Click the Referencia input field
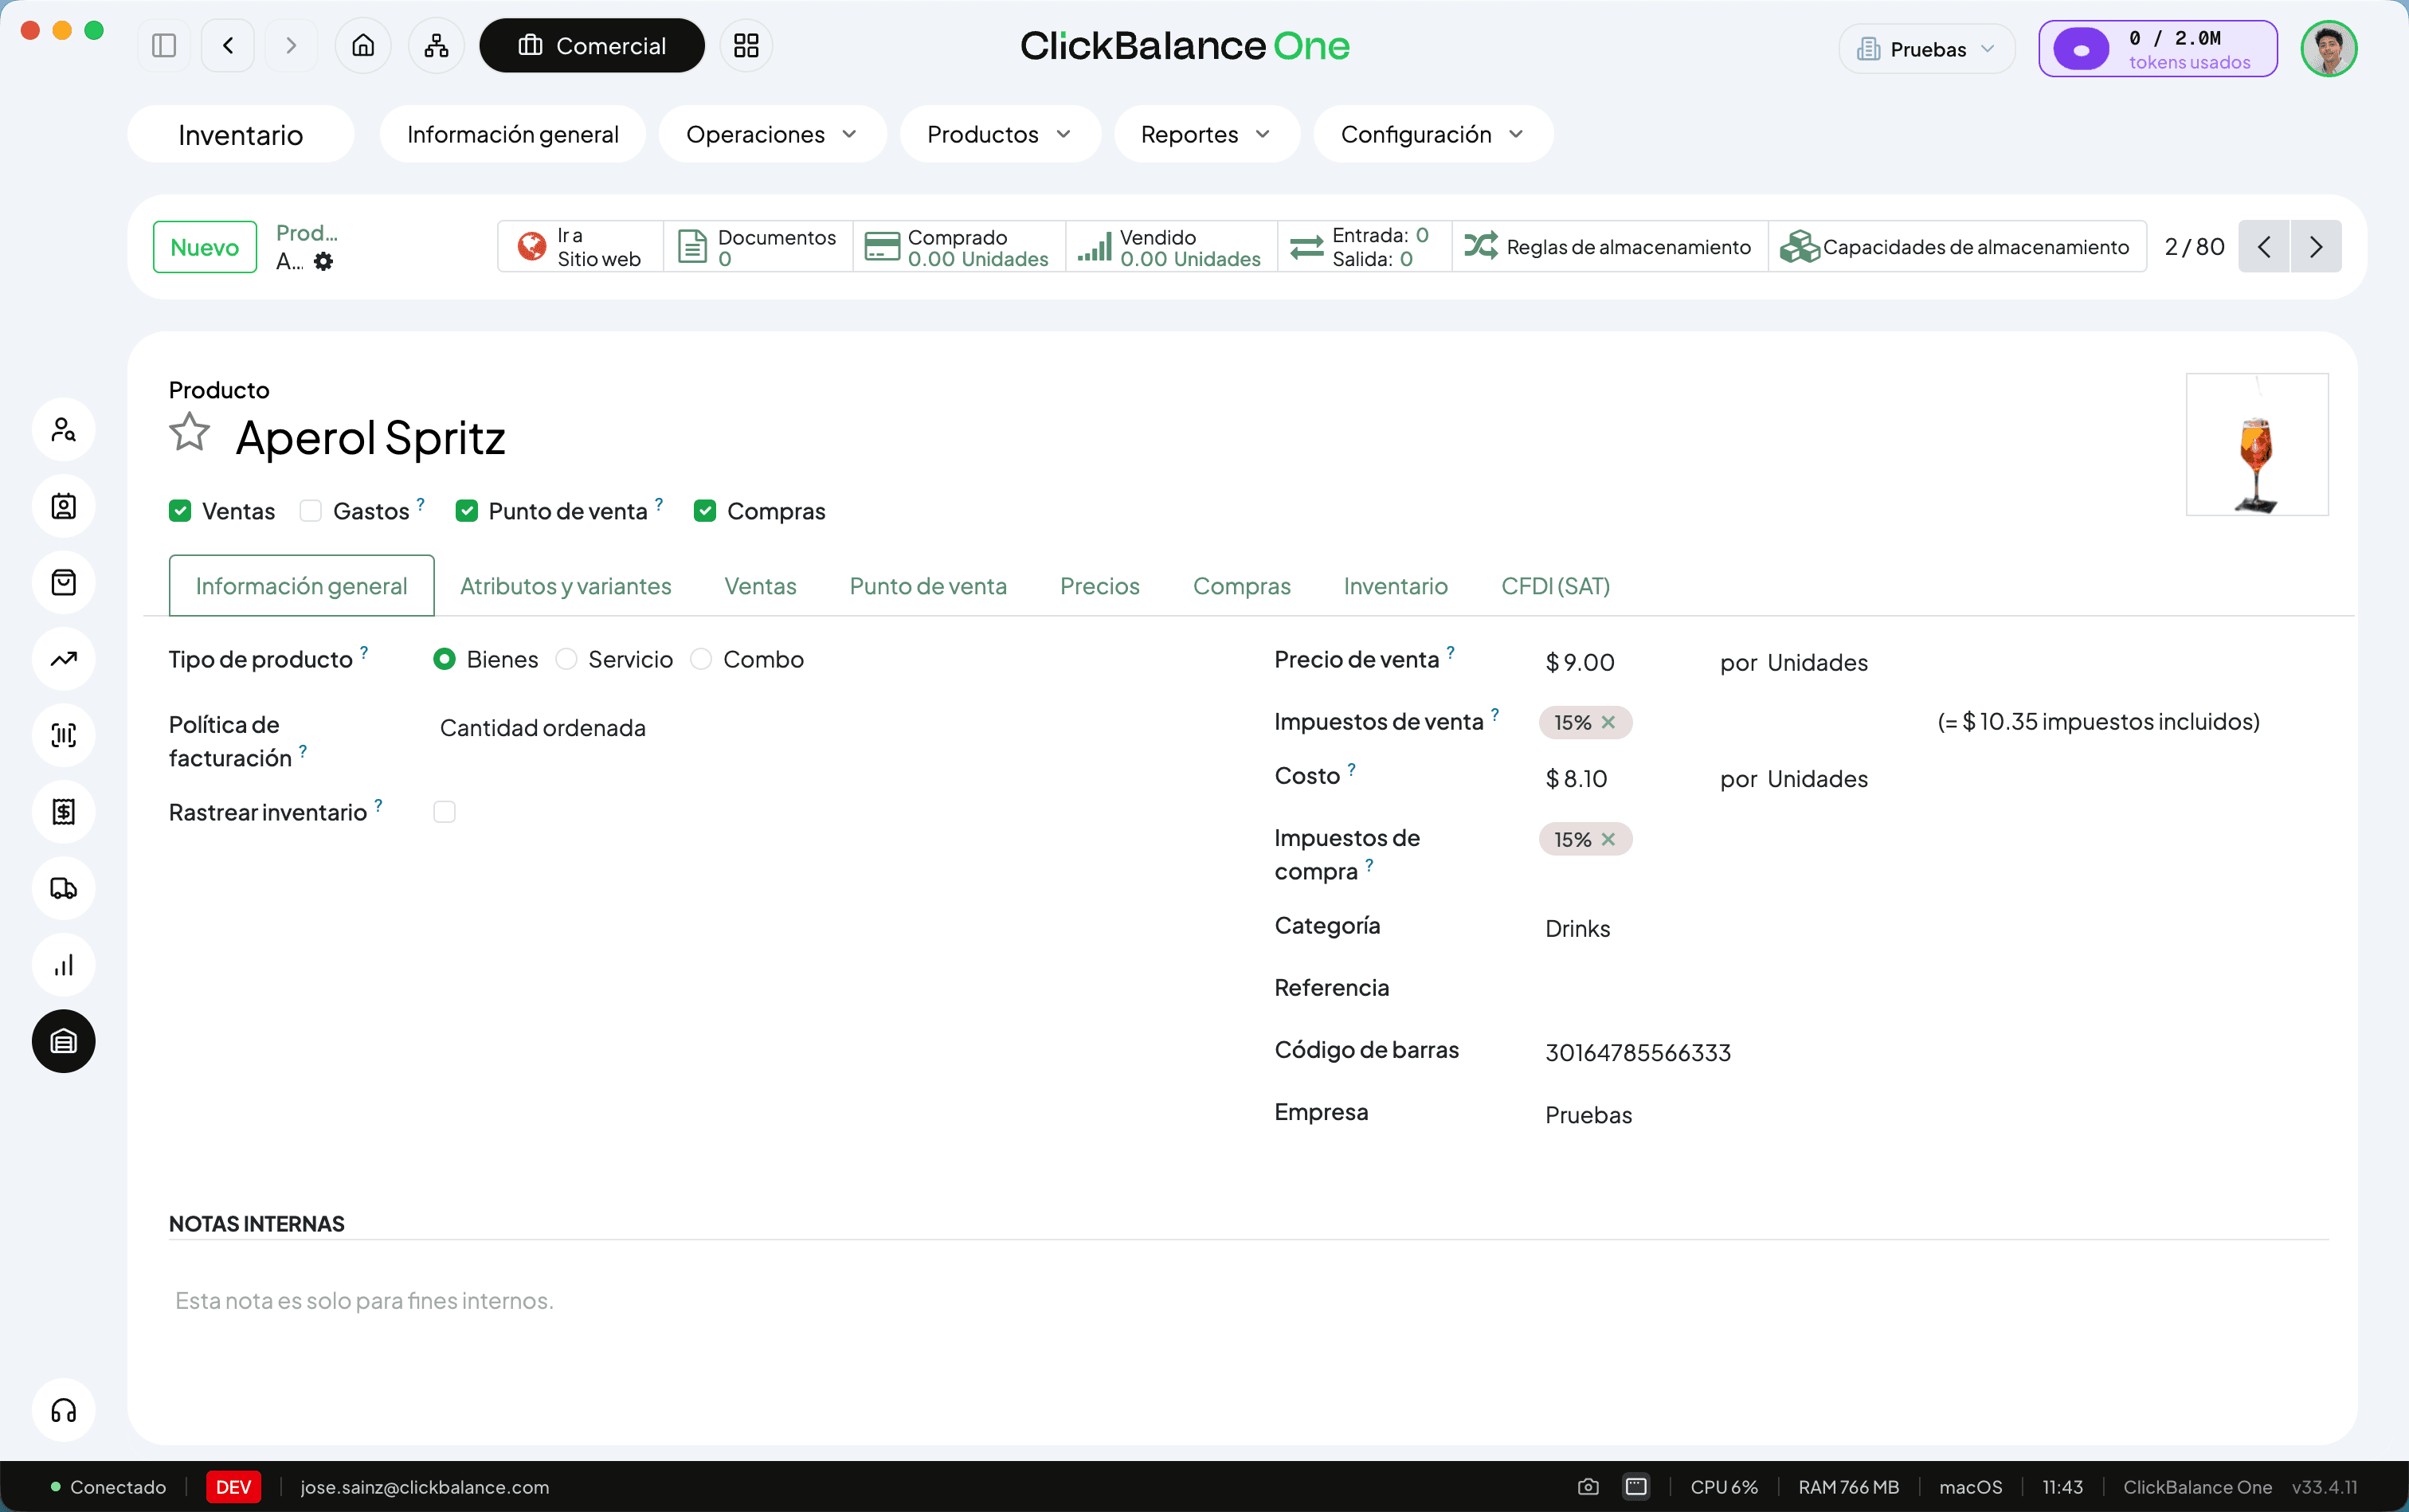Viewport: 2409px width, 1512px height. 1936,989
